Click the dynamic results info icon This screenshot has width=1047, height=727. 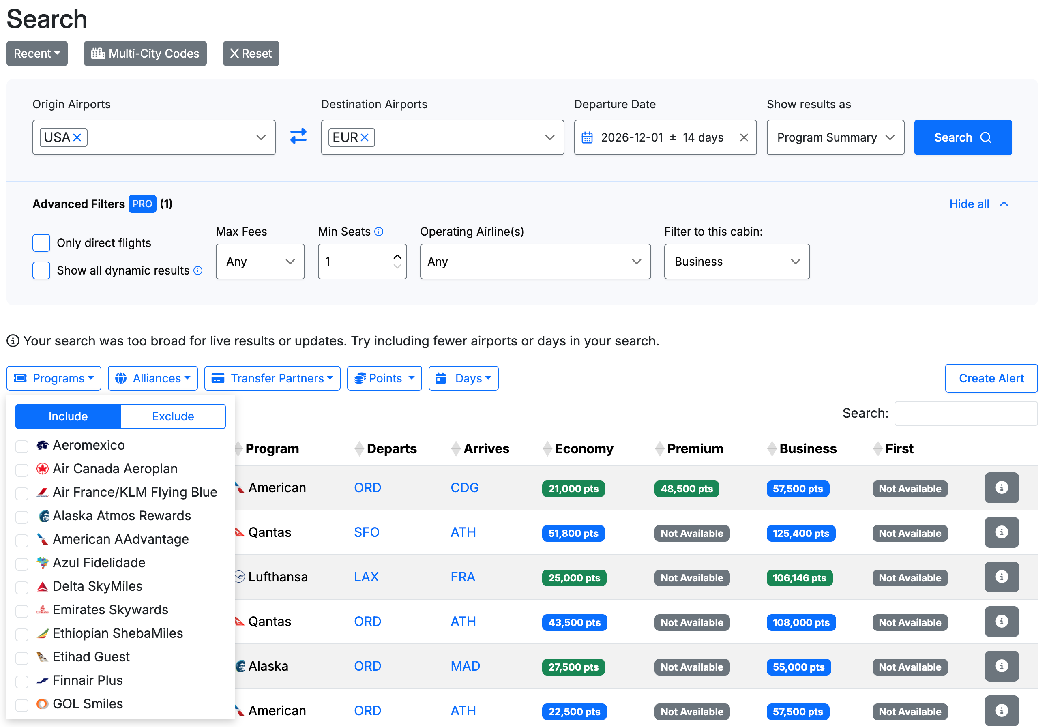pos(198,270)
